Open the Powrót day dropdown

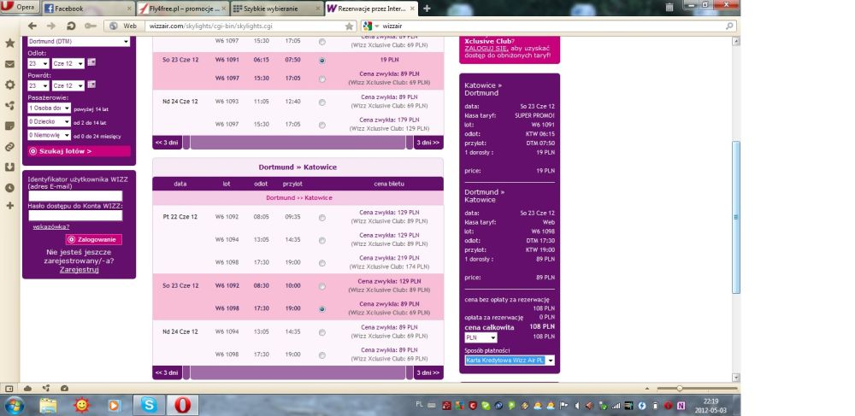38,85
